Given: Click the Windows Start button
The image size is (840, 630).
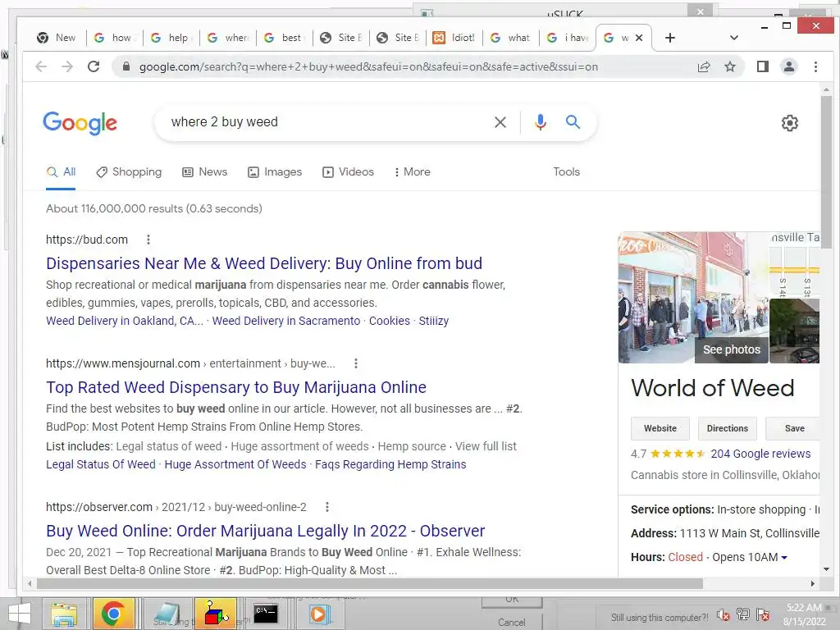Looking at the screenshot, I should [20, 614].
